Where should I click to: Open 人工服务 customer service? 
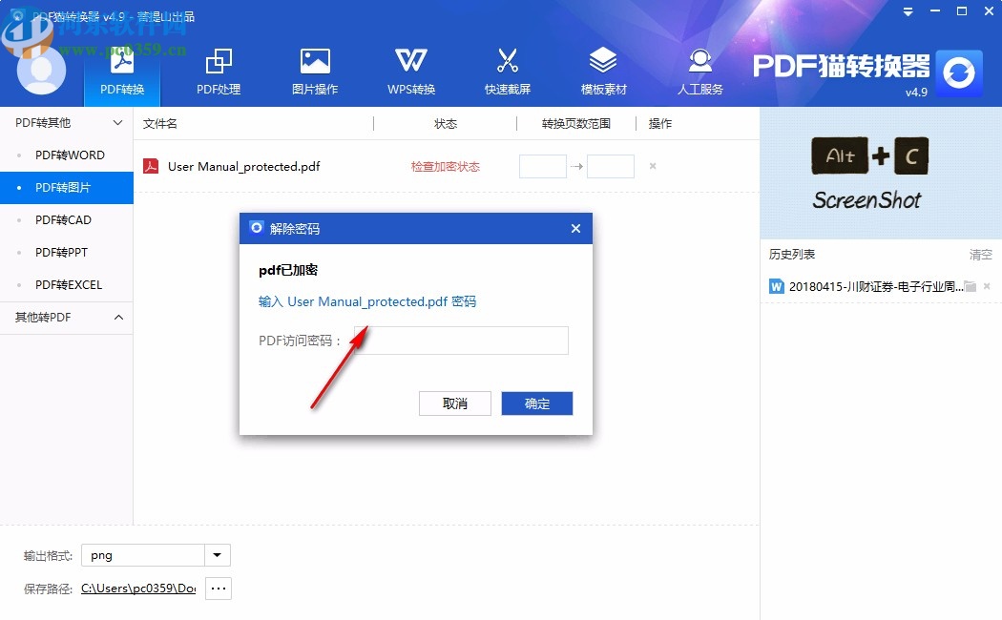pos(699,69)
